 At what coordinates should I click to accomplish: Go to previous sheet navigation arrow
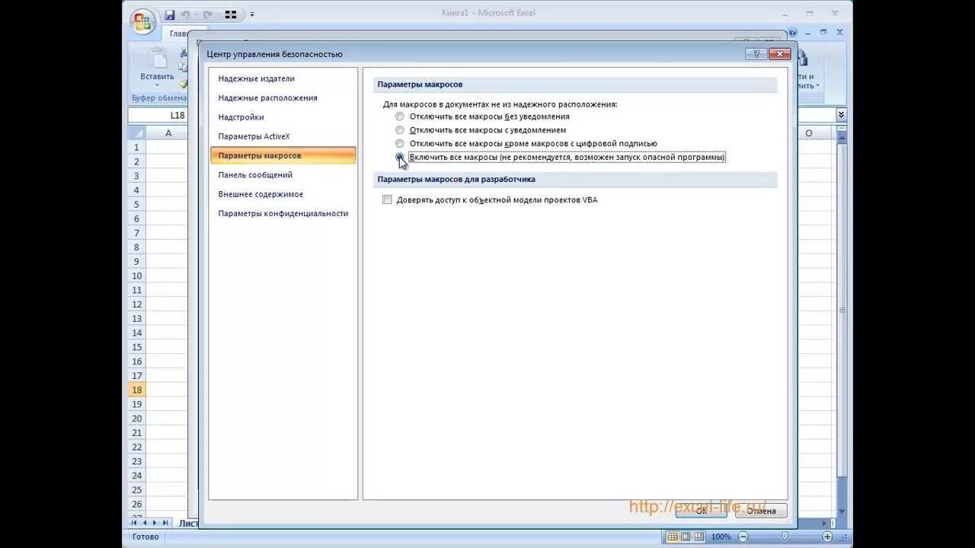145,523
